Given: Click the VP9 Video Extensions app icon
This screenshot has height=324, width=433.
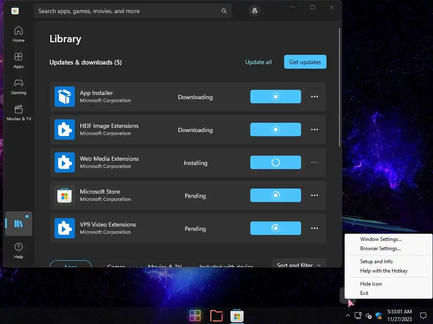Looking at the screenshot, I should [x=65, y=228].
